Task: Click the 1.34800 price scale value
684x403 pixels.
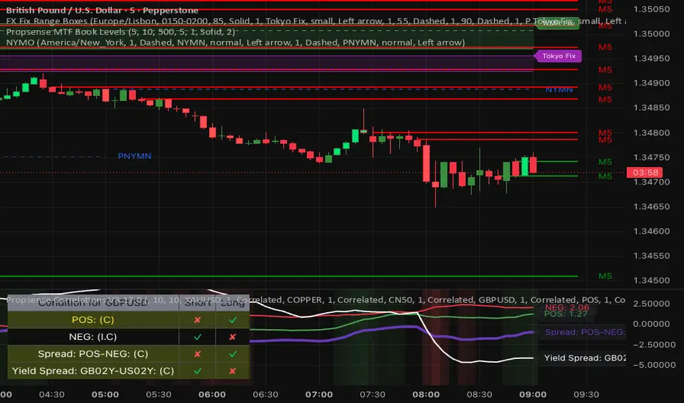Action: [x=651, y=133]
